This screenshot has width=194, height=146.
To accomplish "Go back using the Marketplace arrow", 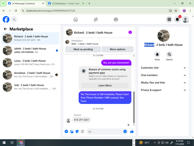I will click(5, 29).
